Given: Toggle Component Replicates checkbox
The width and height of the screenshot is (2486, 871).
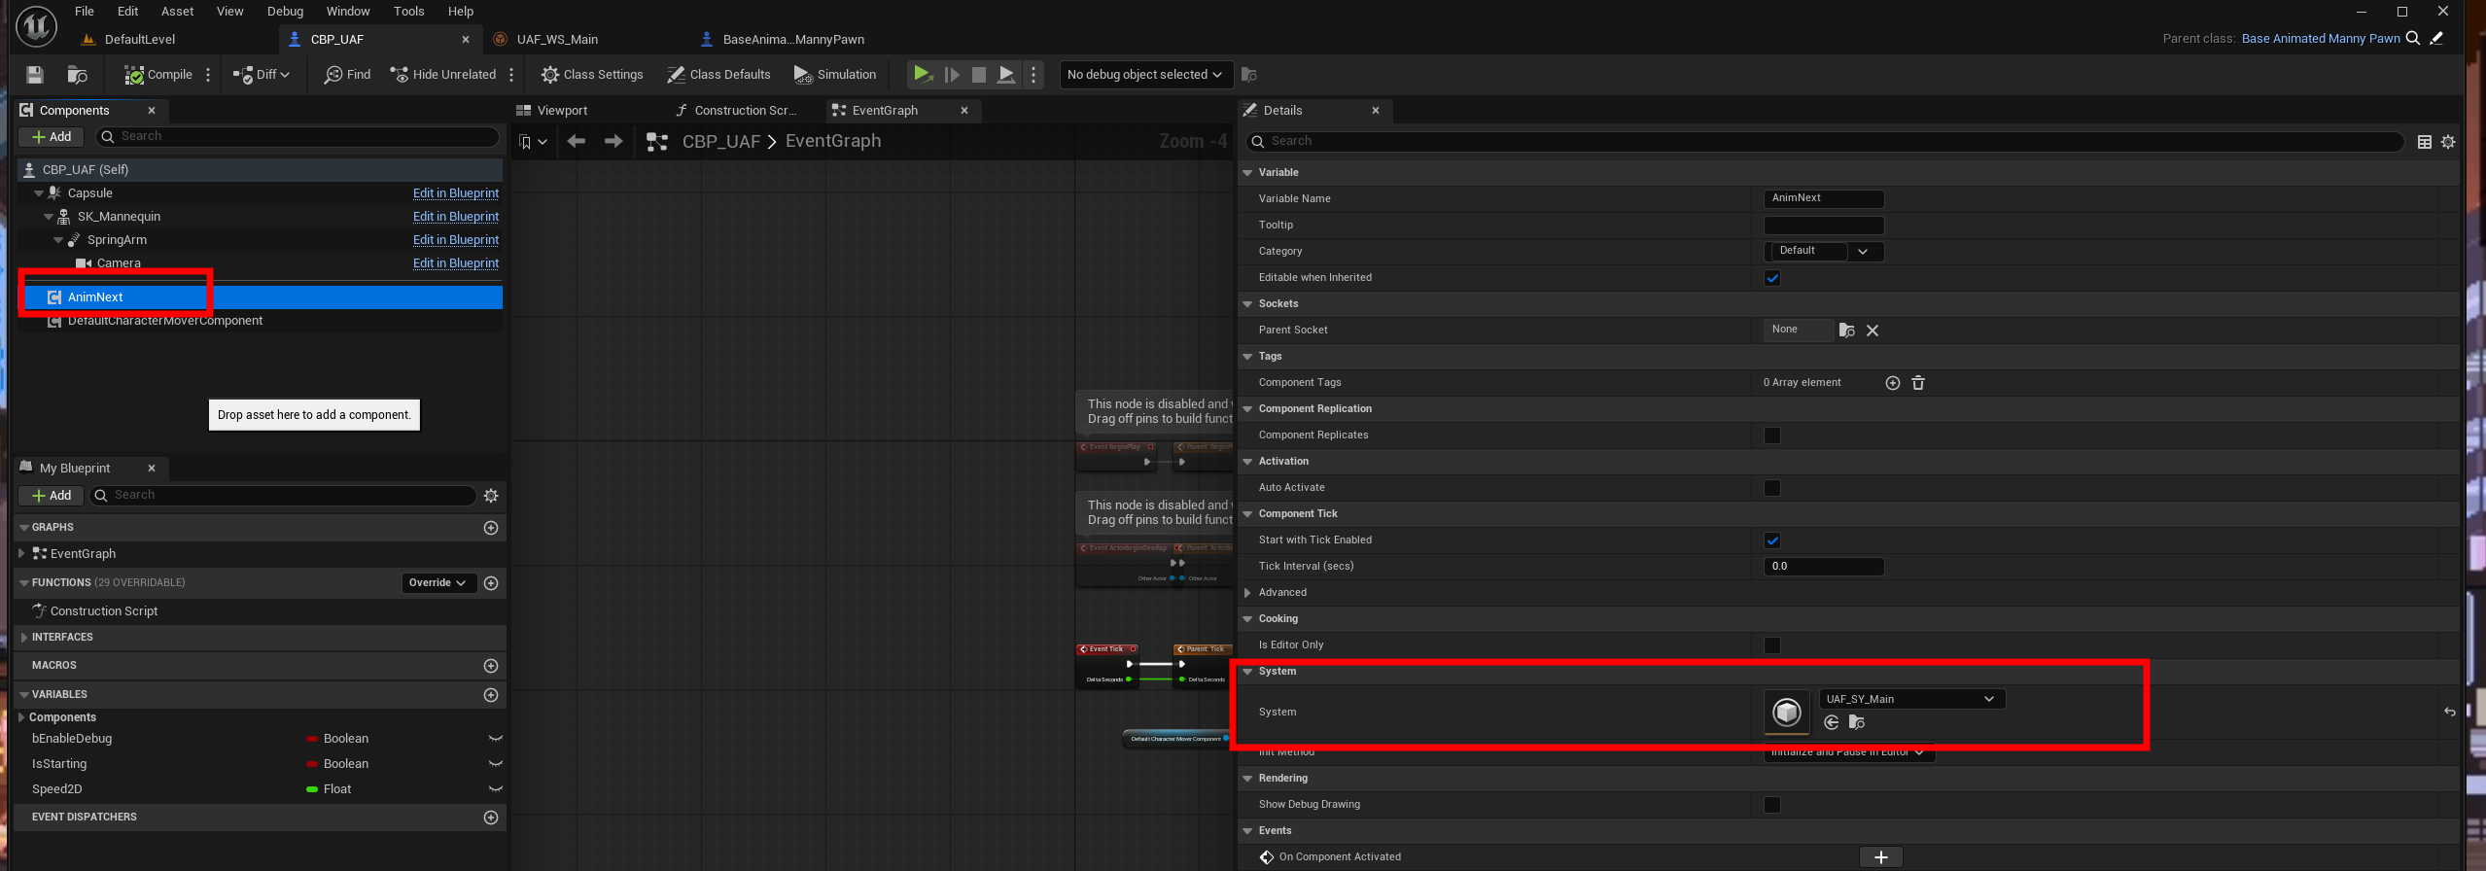Looking at the screenshot, I should pos(1772,435).
